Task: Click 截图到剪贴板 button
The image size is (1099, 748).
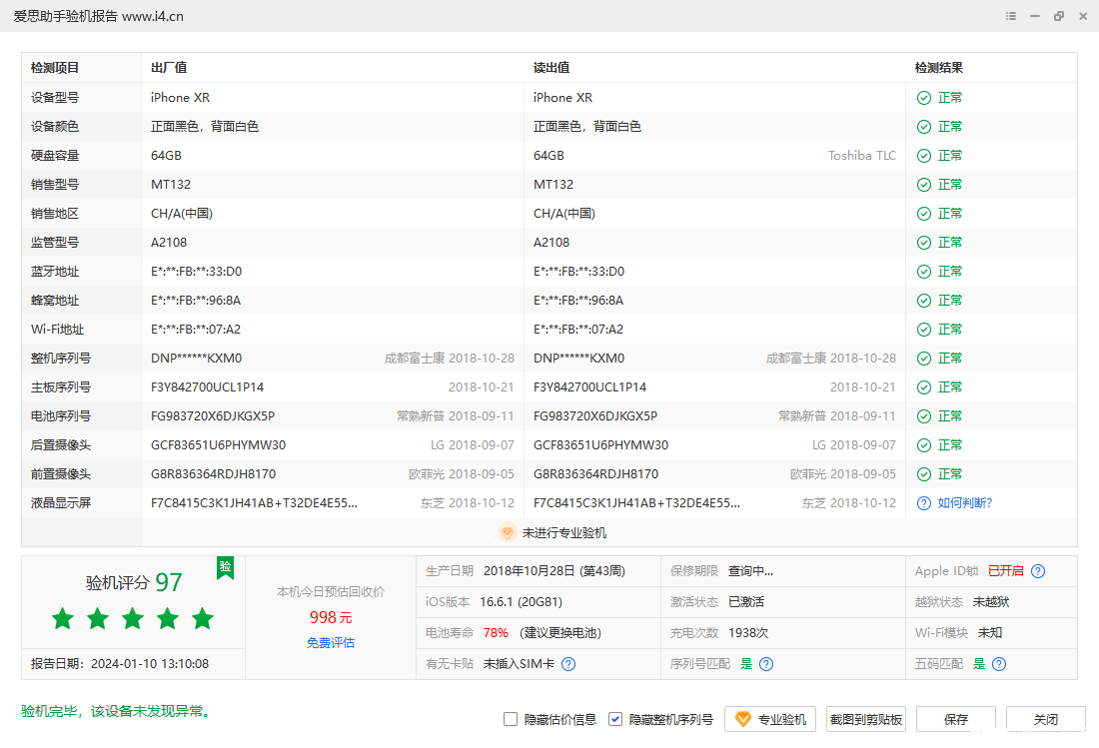Action: pos(865,719)
